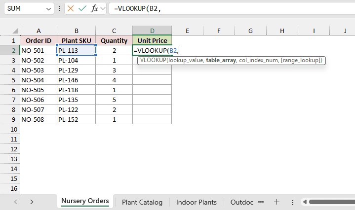Select column D header
This screenshot has width=355, height=210.
152,31
